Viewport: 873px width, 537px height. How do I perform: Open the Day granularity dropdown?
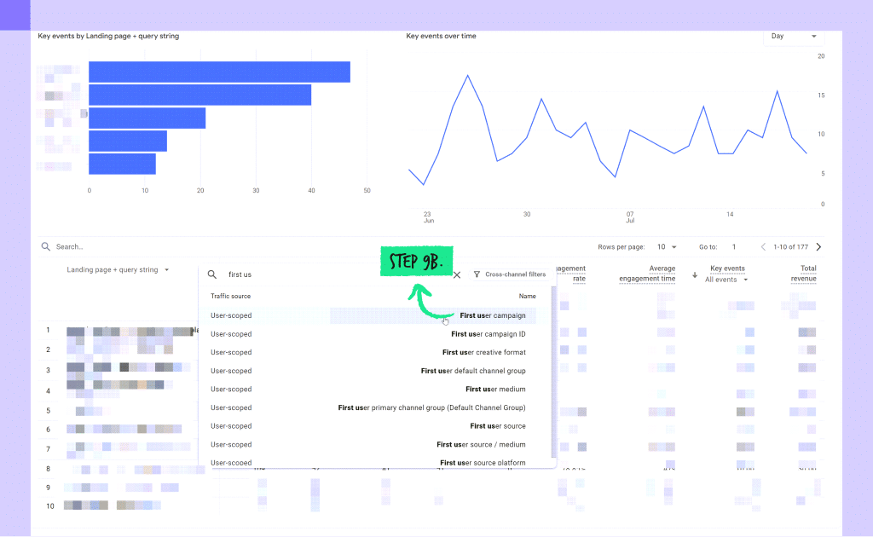[x=794, y=36]
